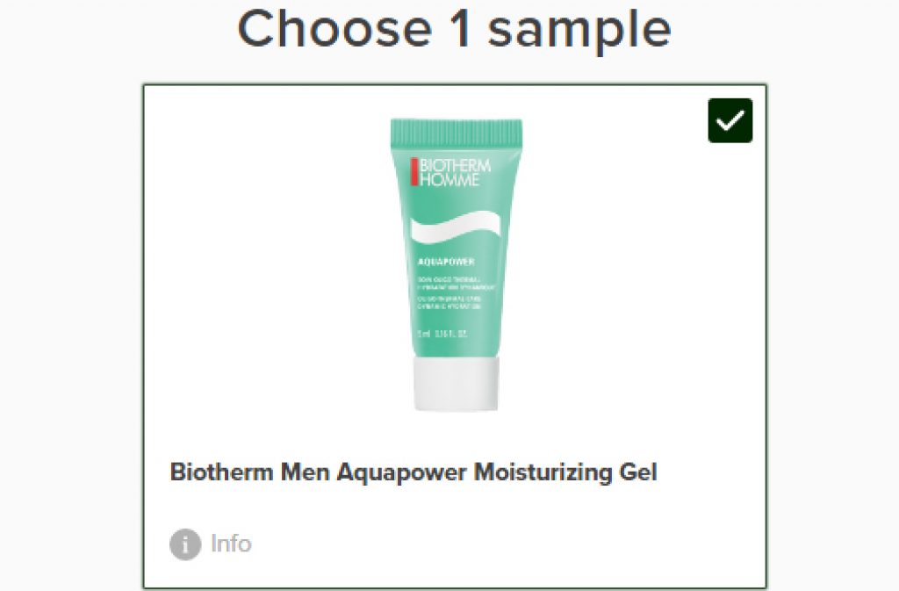Select the Biotherm Men Aquapower Moisturizing Gel title
The height and width of the screenshot is (591, 899).
(x=414, y=472)
